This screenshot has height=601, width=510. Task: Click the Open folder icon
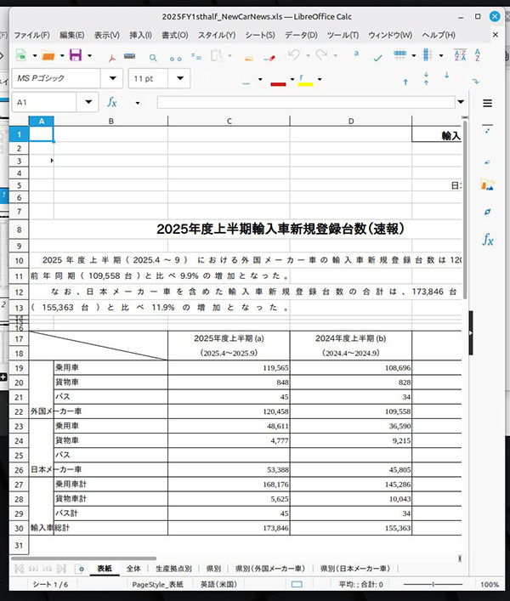pos(48,55)
